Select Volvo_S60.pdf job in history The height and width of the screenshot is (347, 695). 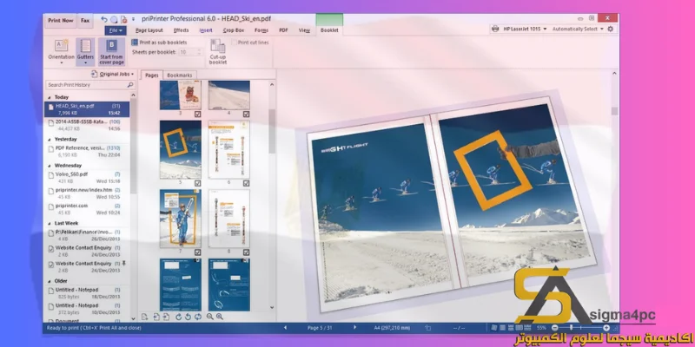[88, 178]
